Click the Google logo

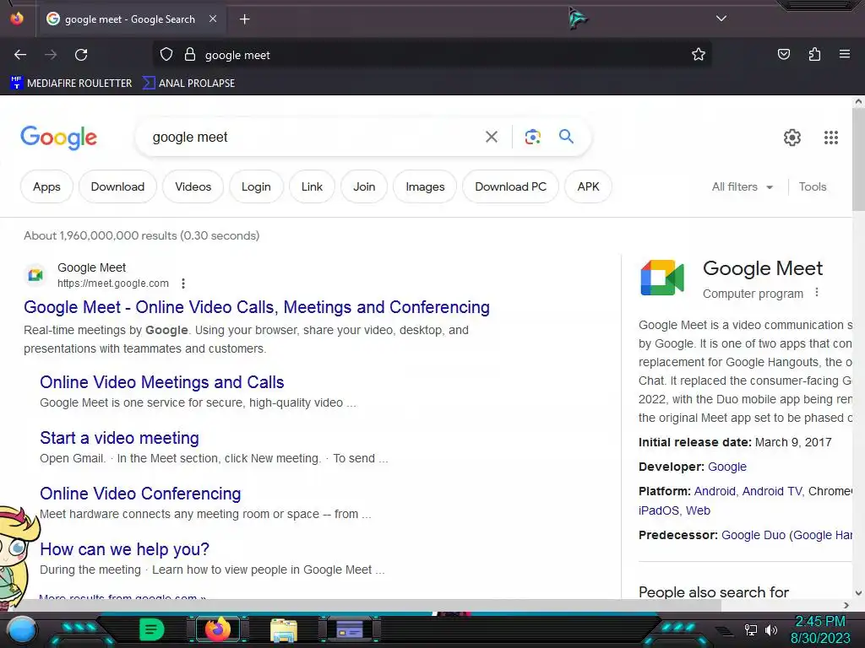58,138
